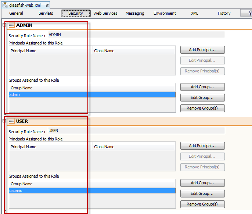The width and height of the screenshot is (252, 214).
Task: Open the History view
Action: tap(224, 13)
